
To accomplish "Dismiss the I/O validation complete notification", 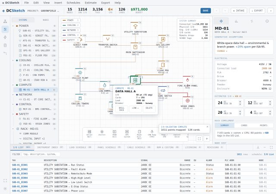I will pyautogui.click(x=207, y=127).
